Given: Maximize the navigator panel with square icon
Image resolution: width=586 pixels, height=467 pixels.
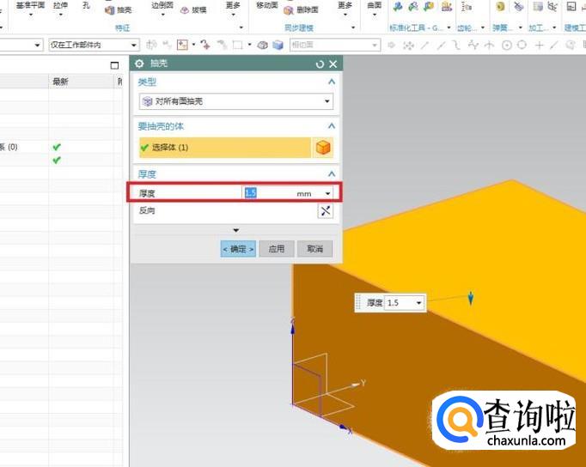Looking at the screenshot, I should (x=114, y=66).
